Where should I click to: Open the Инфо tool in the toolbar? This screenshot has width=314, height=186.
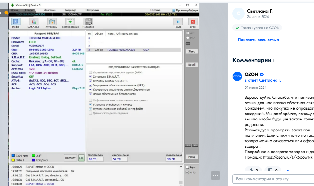tap(16, 22)
